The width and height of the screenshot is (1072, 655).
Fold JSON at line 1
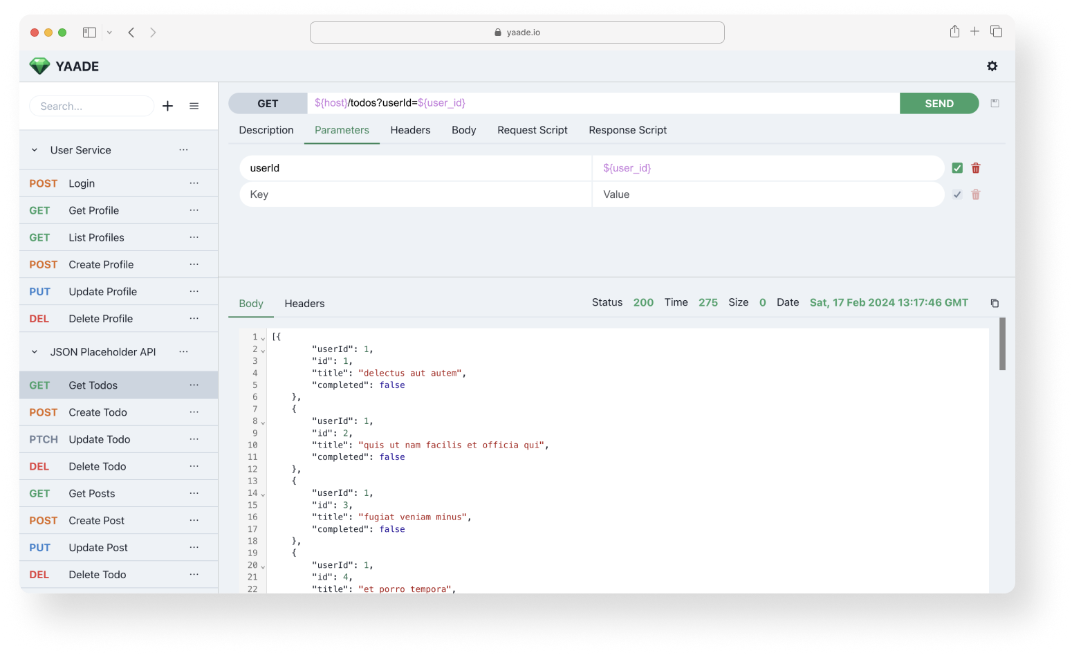263,338
